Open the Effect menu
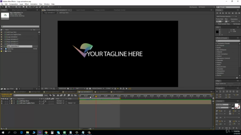 point(27,4)
